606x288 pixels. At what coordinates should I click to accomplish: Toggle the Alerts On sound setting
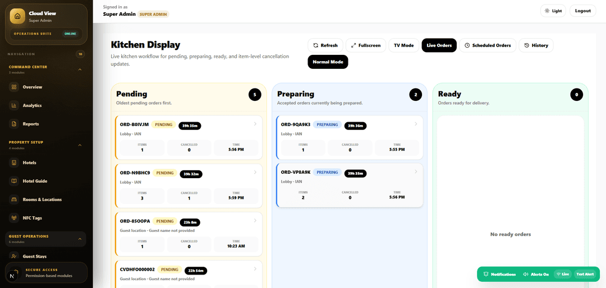coord(536,274)
